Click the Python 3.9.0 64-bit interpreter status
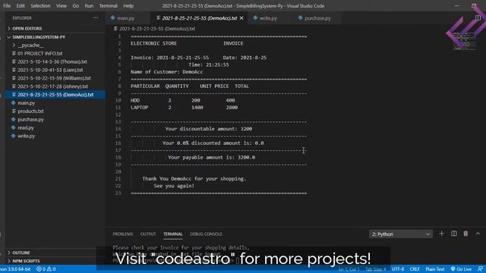 click(15, 269)
